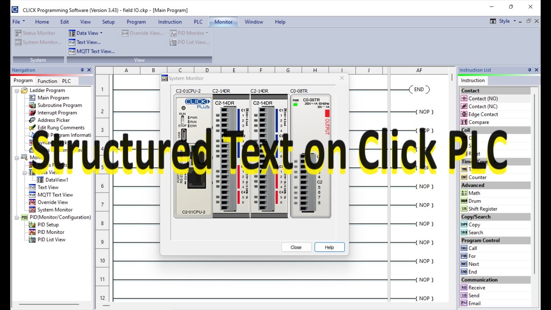The image size is (551, 310).
Task: Click the PID Setup icon
Action: (x=32, y=225)
